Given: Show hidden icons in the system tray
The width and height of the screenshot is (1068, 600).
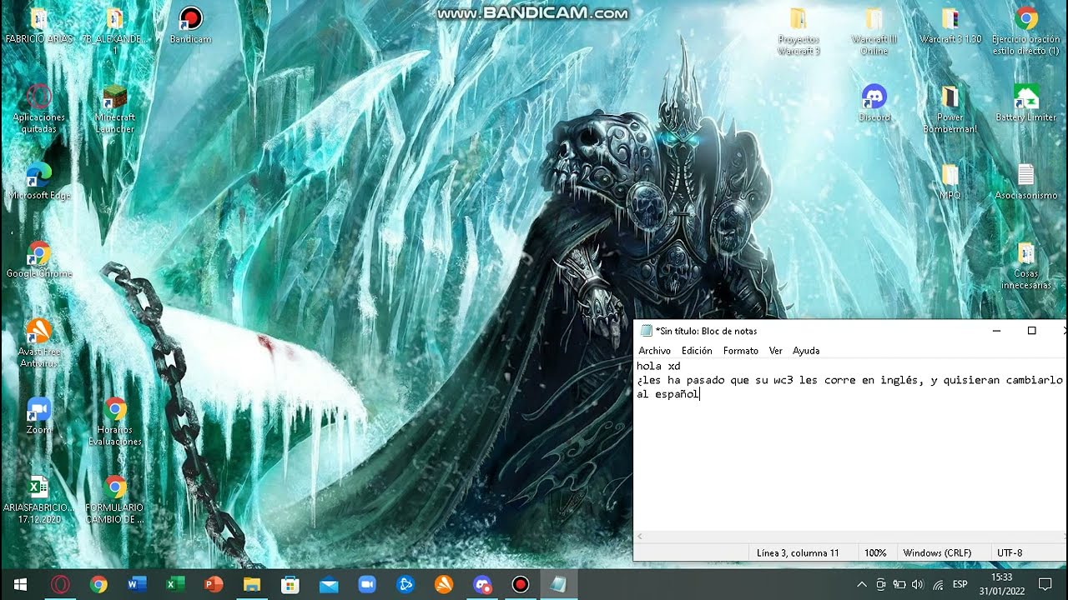Looking at the screenshot, I should pyautogui.click(x=861, y=584).
